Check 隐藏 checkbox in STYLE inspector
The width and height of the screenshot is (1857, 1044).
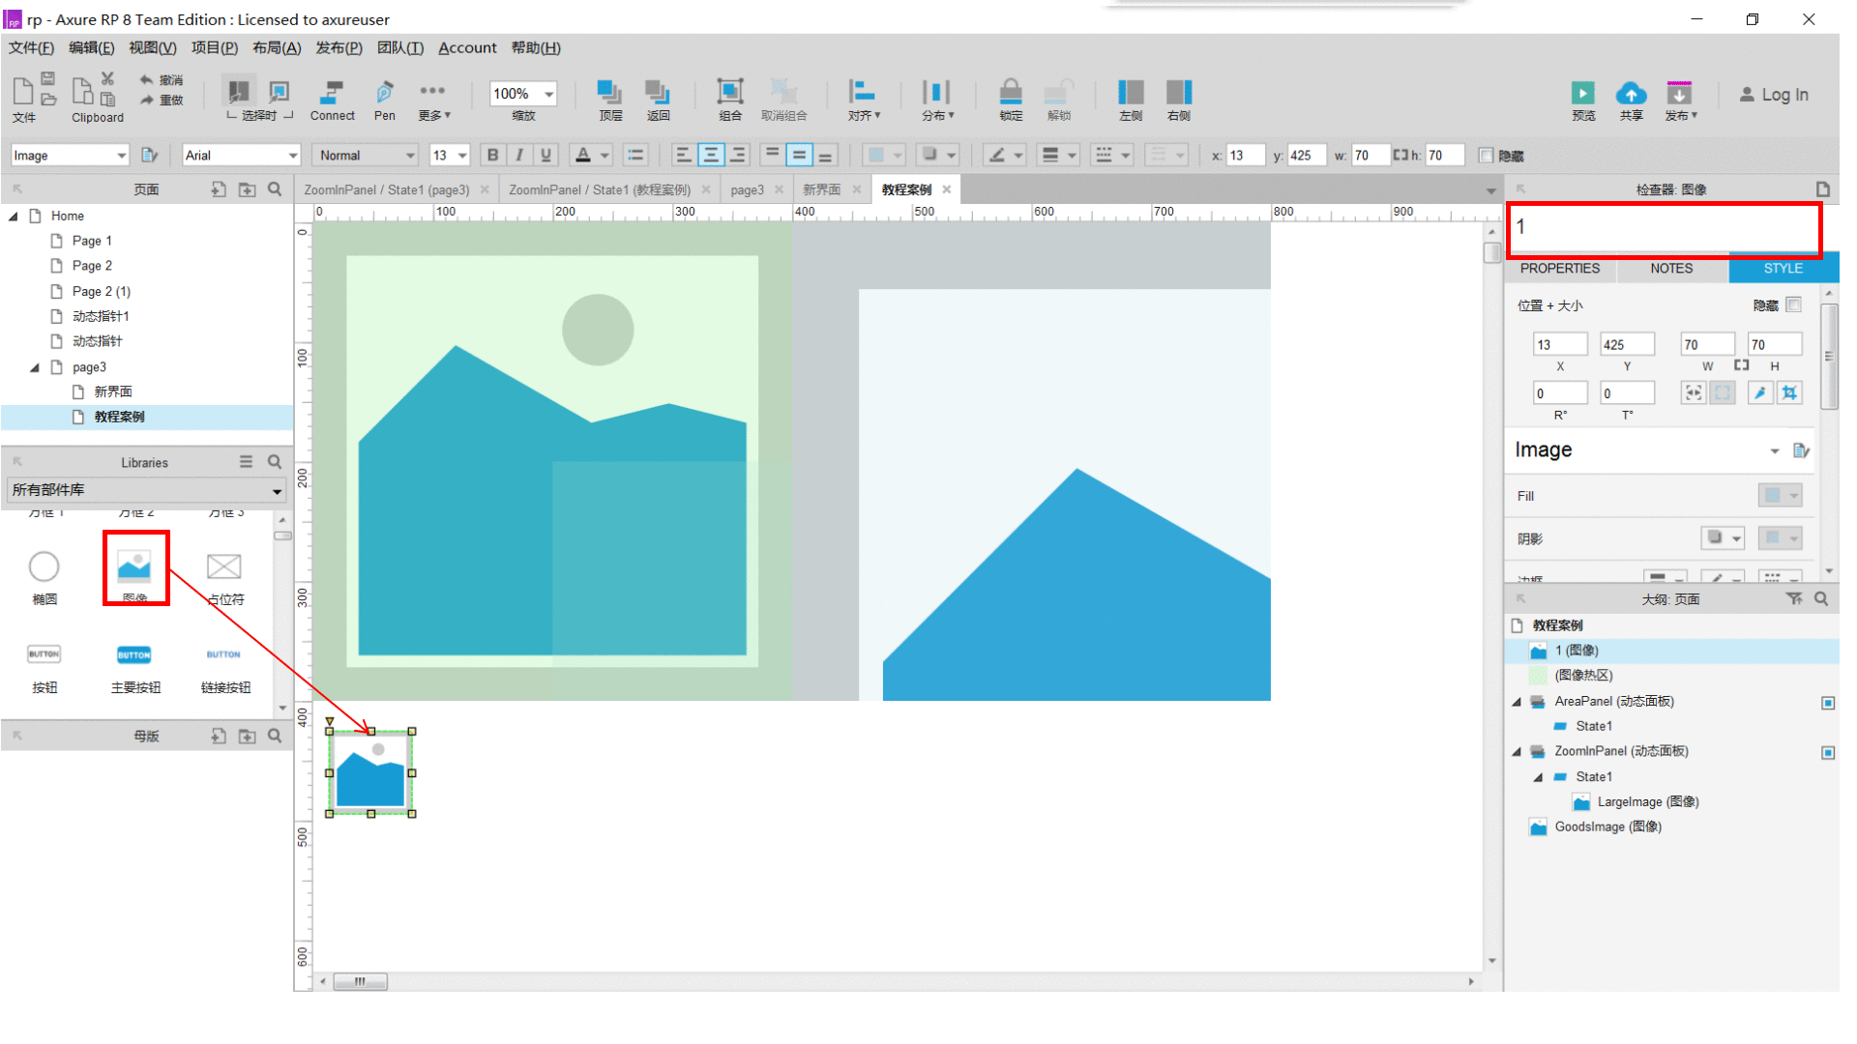1793,304
